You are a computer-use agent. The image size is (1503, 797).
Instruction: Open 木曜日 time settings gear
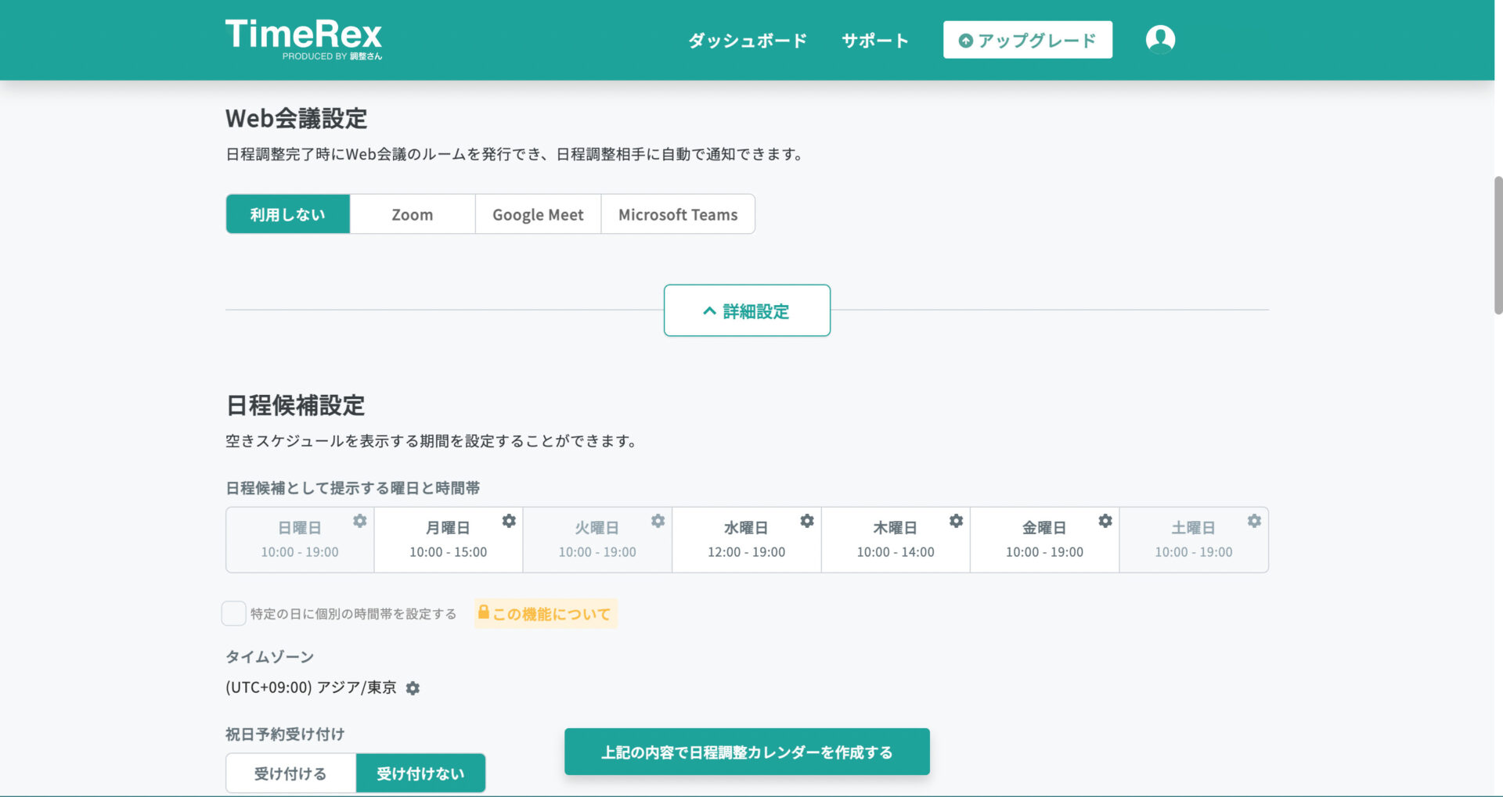pyautogui.click(x=956, y=520)
